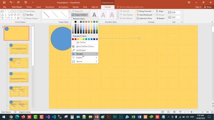Open the Selection Pane
Screen dimensions: 214x120
[x=144, y=18]
